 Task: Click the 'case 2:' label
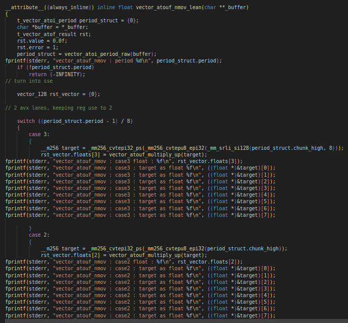point(39,235)
